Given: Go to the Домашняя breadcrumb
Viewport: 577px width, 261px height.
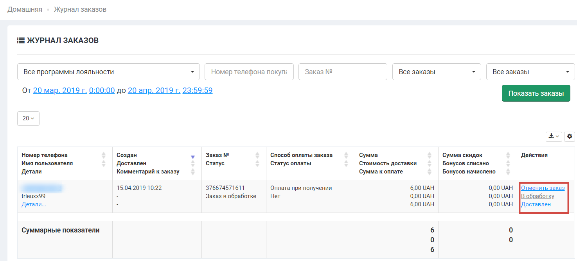Looking at the screenshot, I should 25,9.
